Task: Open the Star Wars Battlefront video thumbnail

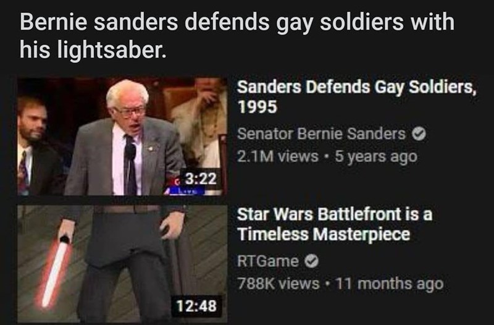Action: (x=122, y=264)
